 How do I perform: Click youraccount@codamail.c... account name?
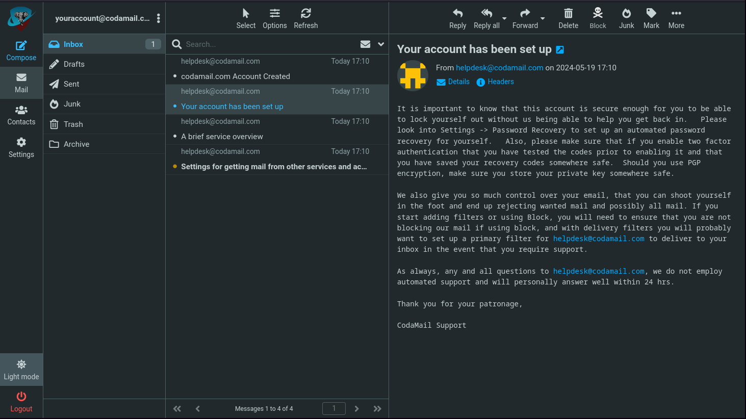(x=102, y=18)
